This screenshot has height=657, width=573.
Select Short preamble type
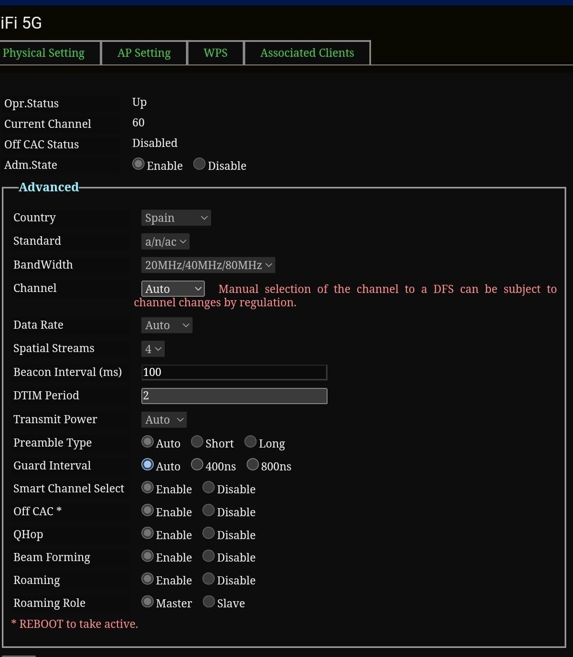pyautogui.click(x=197, y=441)
